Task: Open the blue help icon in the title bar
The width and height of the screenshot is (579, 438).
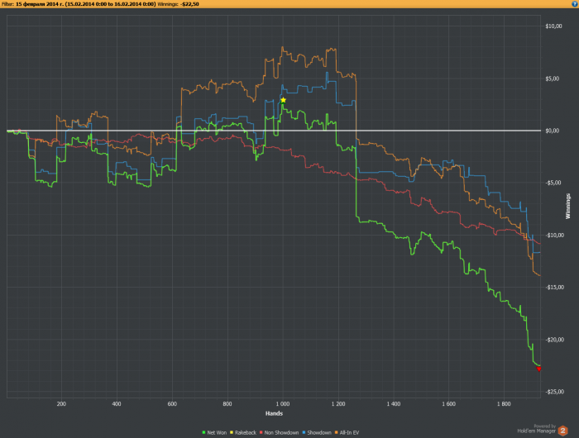Action: 574,4
